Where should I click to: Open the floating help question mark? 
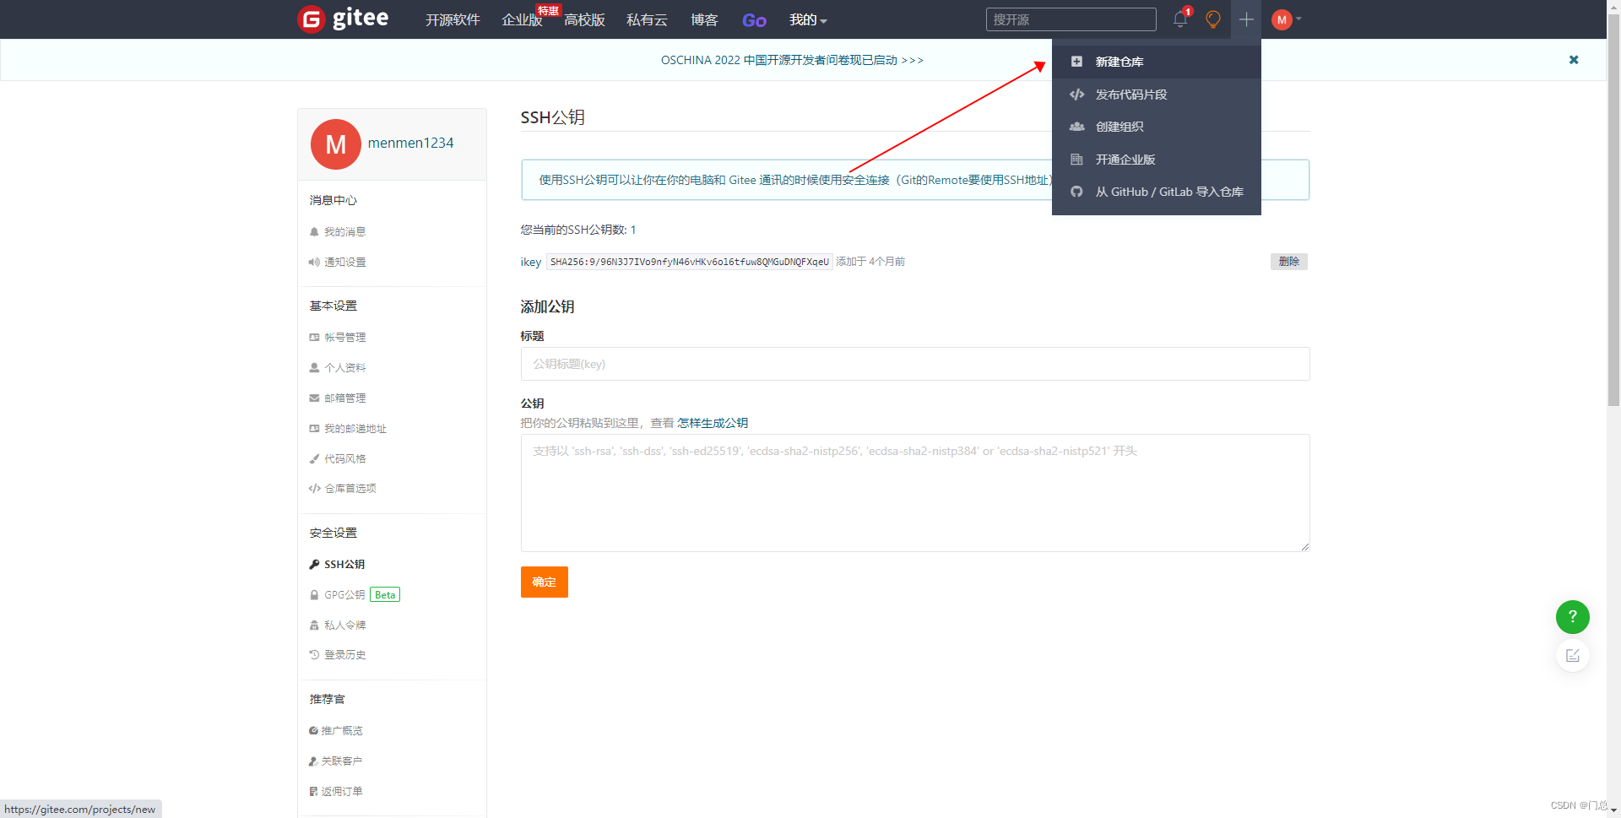pos(1572,617)
